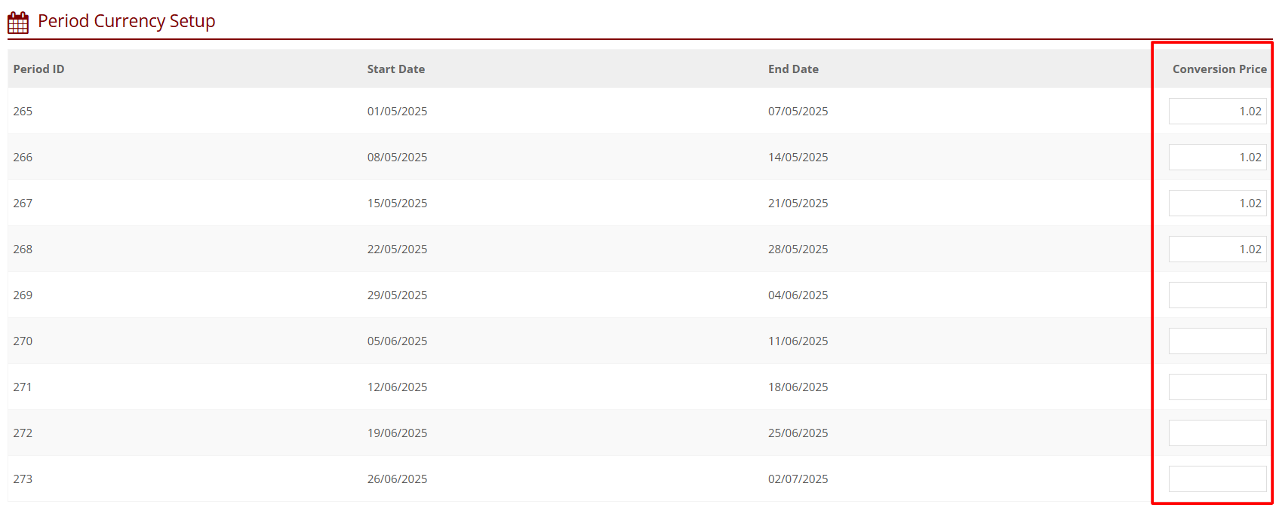Click the End Date column header
This screenshot has height=520, width=1276.
pos(793,69)
